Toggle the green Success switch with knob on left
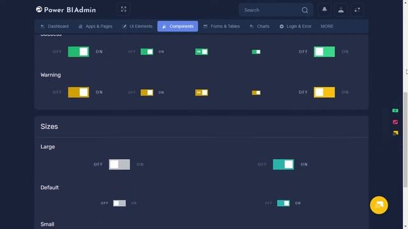 pos(324,52)
